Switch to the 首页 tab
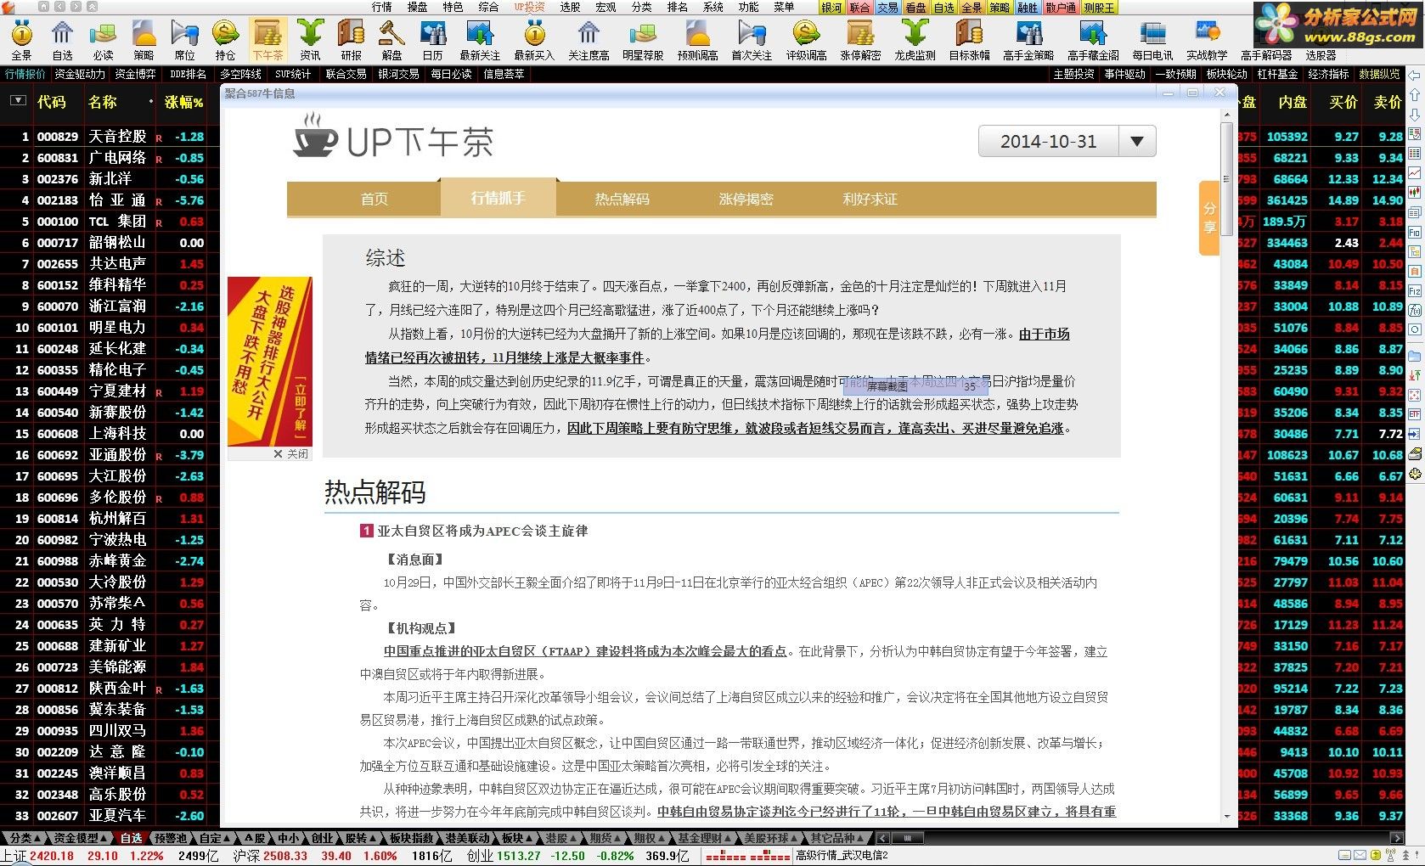This screenshot has height=866, width=1425. 374,199
